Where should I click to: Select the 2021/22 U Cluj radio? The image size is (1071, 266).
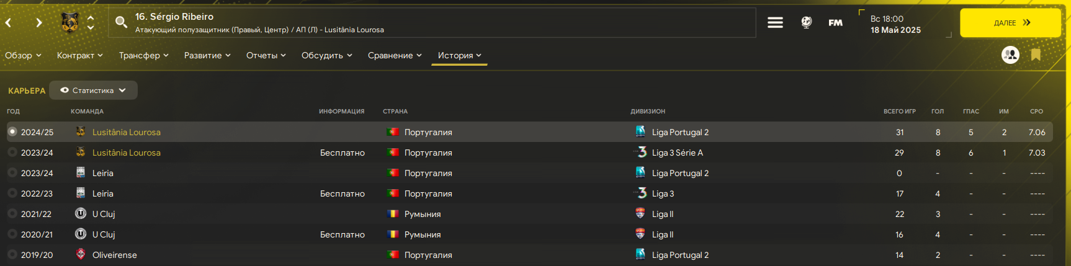coord(12,214)
